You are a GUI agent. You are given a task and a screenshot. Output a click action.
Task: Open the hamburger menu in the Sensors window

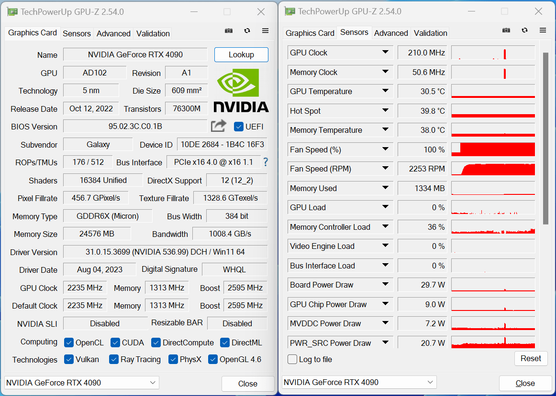click(543, 30)
